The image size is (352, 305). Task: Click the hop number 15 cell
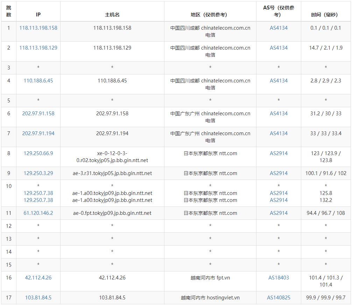8,265
